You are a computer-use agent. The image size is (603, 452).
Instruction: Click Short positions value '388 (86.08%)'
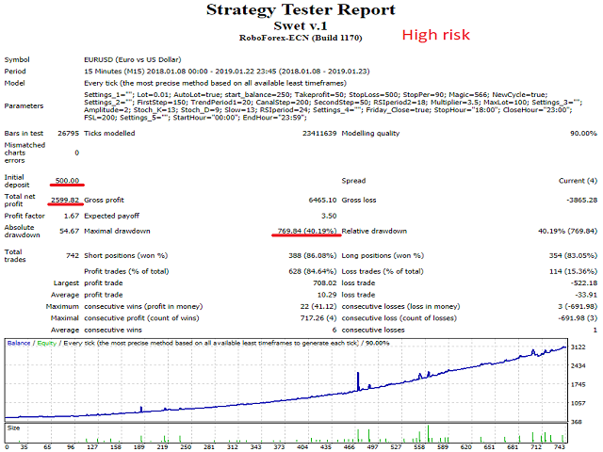click(x=312, y=256)
